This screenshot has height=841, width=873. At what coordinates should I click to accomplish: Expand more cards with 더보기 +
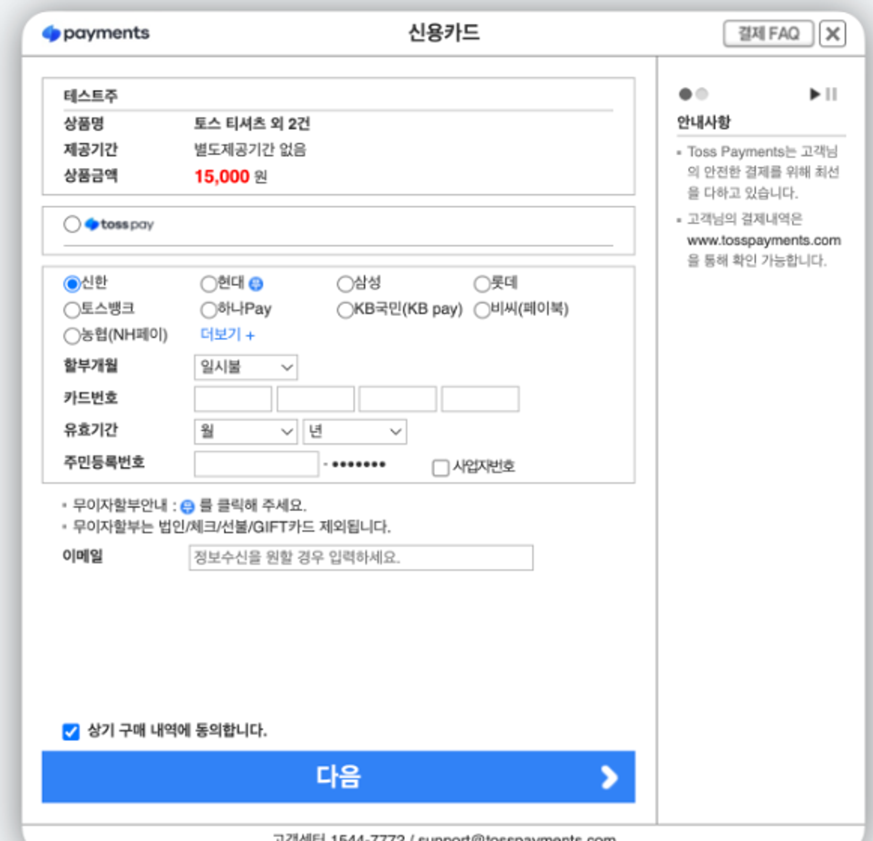click(227, 335)
